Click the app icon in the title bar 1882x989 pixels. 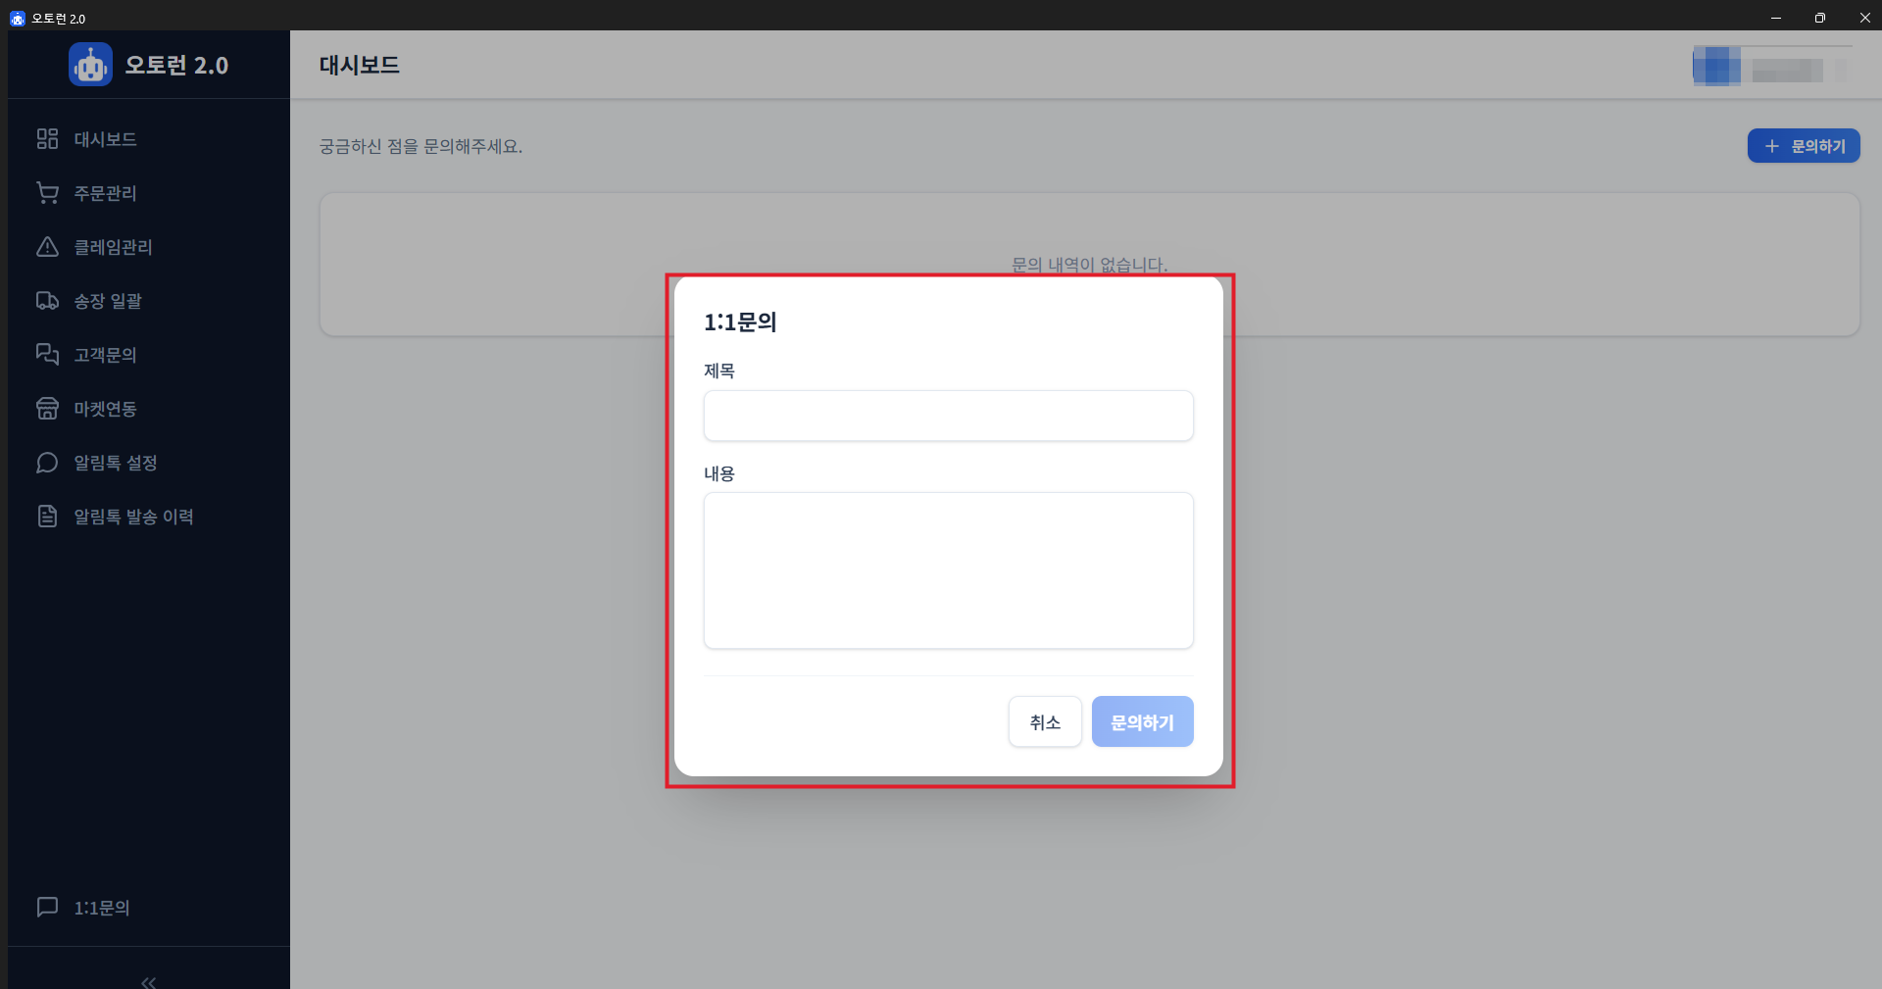coord(17,18)
